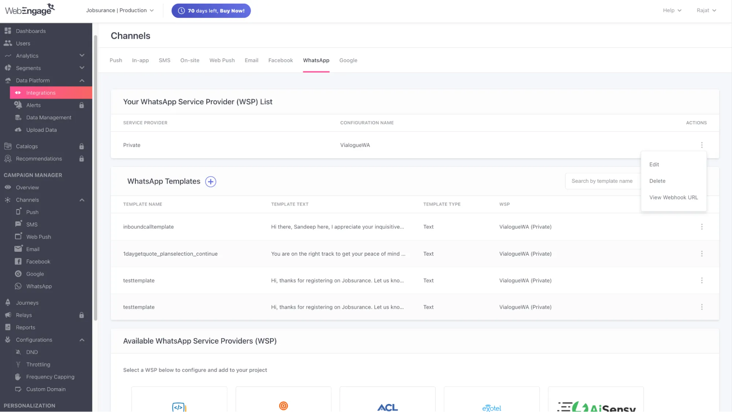Screen dimensions: 732x412
Task: Click the Data Platform icon
Action: pyautogui.click(x=8, y=80)
